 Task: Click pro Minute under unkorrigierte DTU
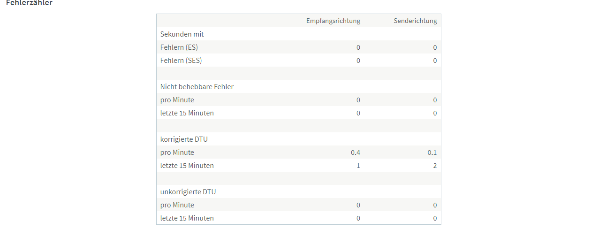(x=177, y=205)
